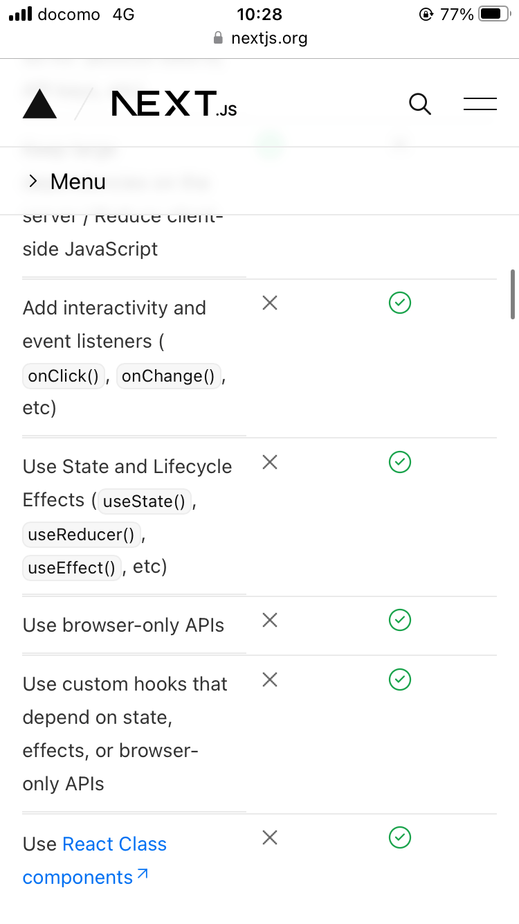Click the page scrollbar thumb
This screenshot has height=924, width=519.
513,294
